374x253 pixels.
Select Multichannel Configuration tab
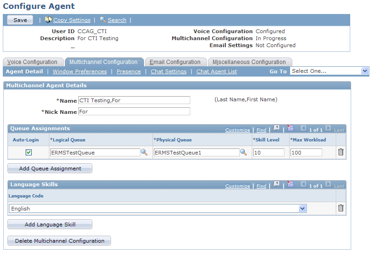point(104,62)
